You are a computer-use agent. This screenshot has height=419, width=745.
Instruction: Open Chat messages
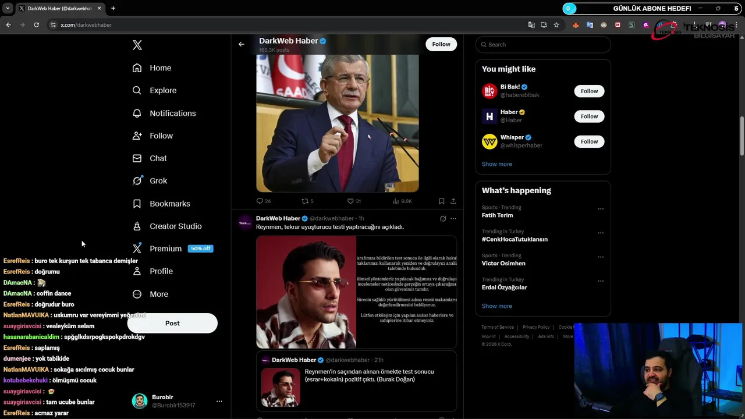(x=150, y=158)
